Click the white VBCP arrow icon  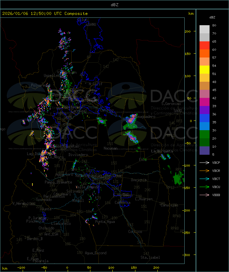point(204,162)
